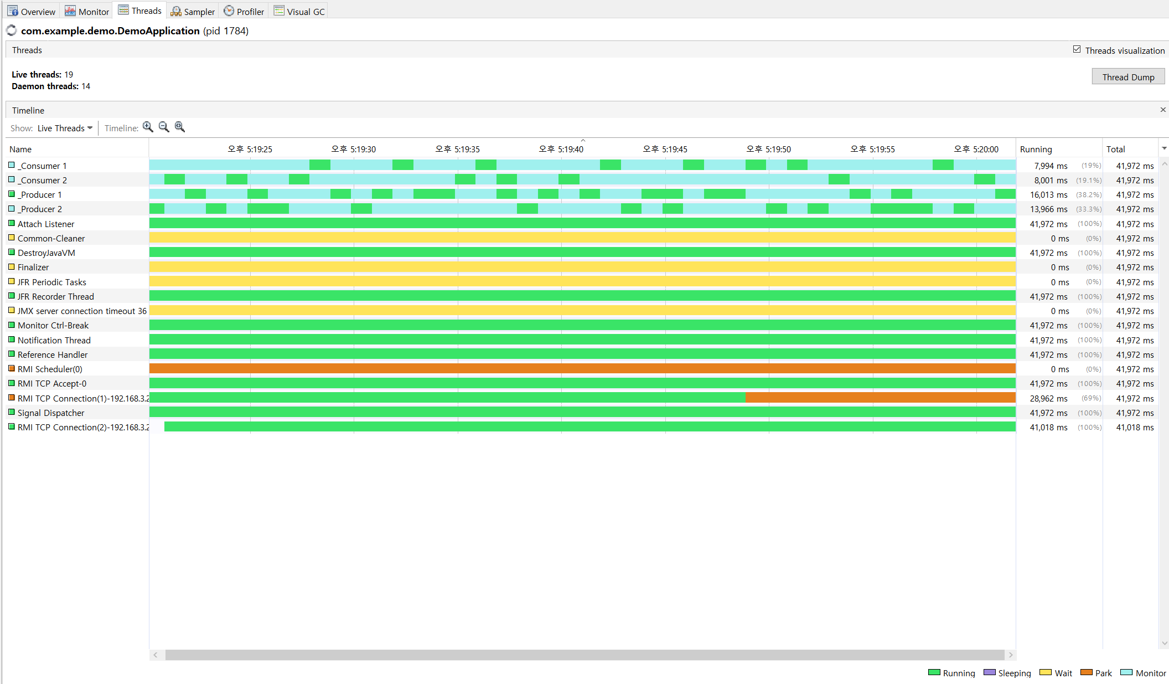Image resolution: width=1169 pixels, height=684 pixels.
Task: Sort by the Running column header
Action: click(1036, 149)
